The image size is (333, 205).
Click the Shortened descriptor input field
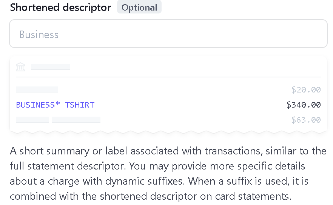point(168,34)
